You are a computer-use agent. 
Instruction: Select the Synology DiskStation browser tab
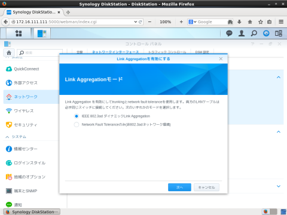pos(33,12)
